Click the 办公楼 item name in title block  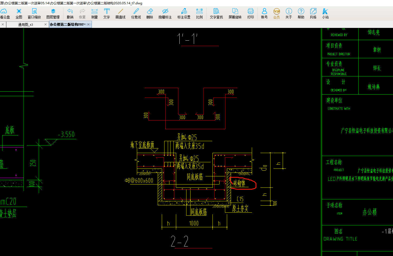tap(370, 212)
